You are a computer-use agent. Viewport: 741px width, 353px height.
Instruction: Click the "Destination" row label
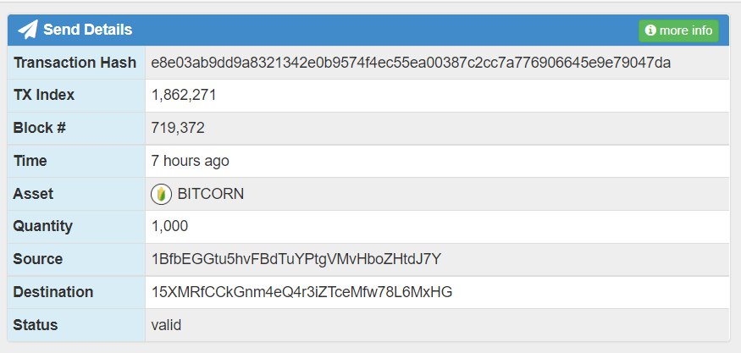(x=53, y=292)
